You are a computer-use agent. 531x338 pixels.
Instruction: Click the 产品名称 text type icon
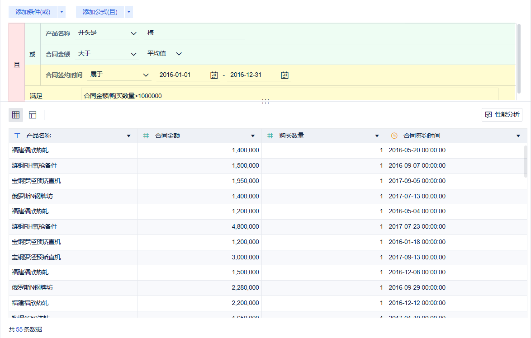point(17,136)
